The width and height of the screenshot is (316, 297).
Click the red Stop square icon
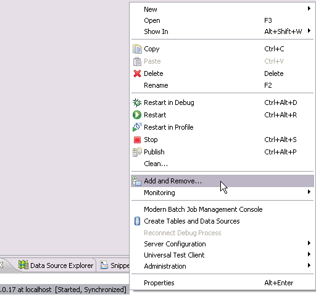click(x=137, y=140)
